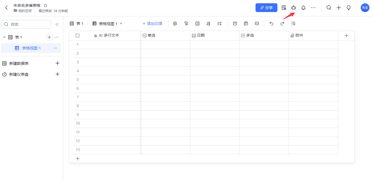Click the sidebar 搜索 search field

[26, 24]
